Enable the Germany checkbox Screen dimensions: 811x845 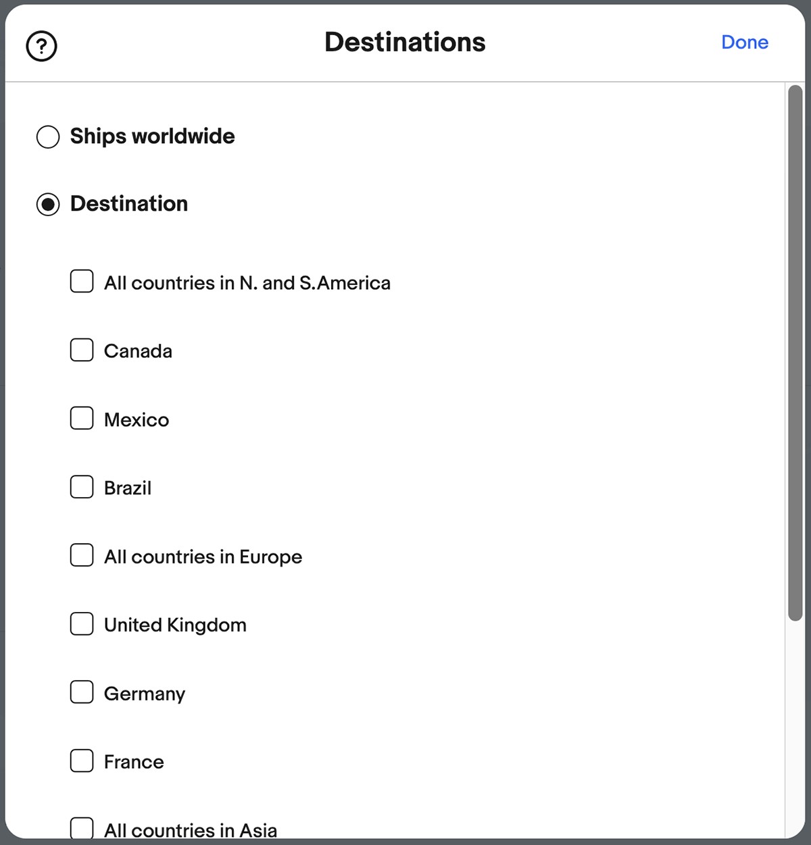[x=82, y=692]
